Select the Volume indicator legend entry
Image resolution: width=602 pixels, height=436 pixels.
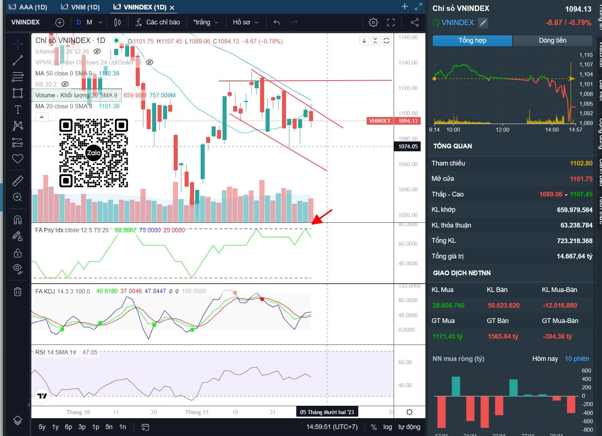76,95
